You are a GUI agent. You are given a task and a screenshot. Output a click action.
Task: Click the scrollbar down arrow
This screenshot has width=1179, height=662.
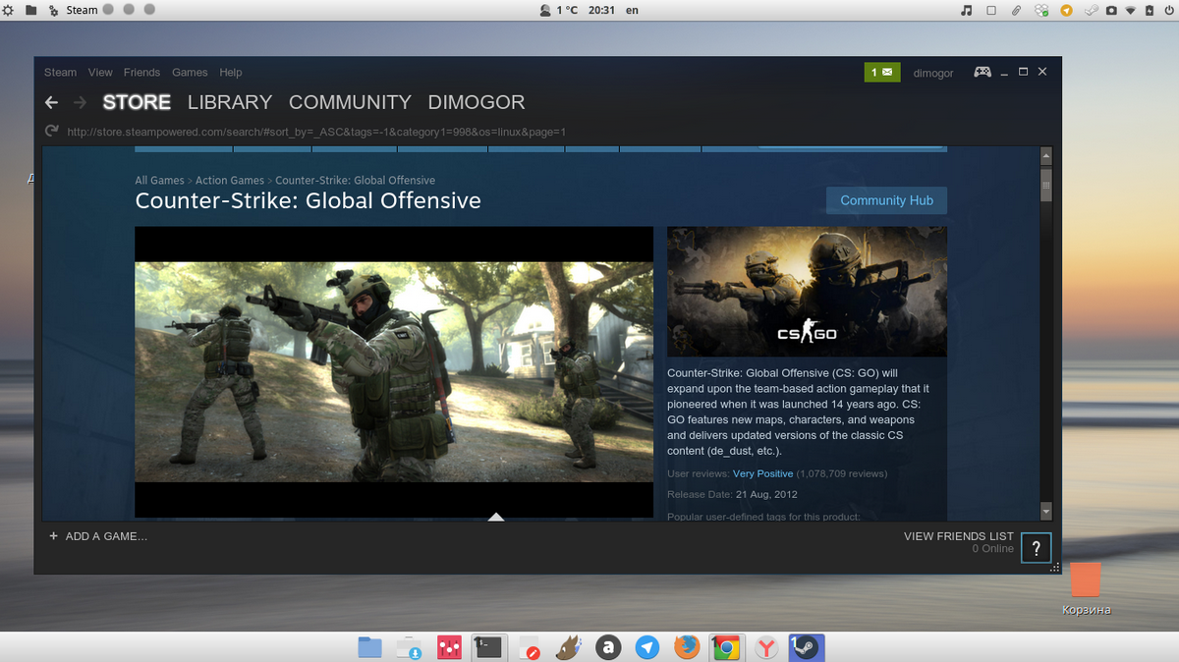1045,512
